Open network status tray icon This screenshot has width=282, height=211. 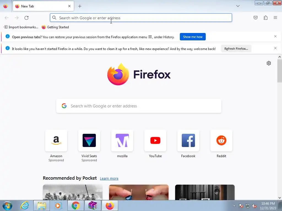248,206
